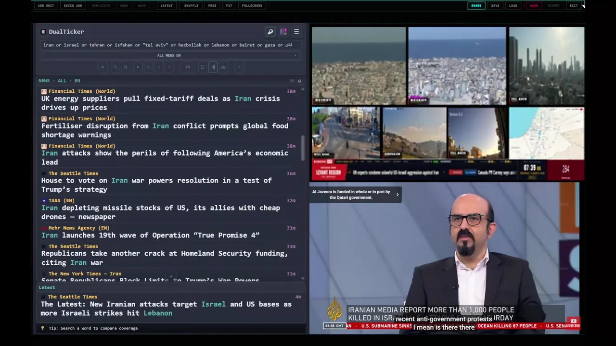
Task: Click the '29' item count in feed header
Action: 292,81
